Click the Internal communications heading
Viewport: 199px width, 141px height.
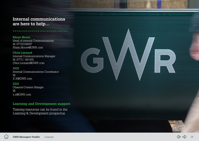coord(39,21)
